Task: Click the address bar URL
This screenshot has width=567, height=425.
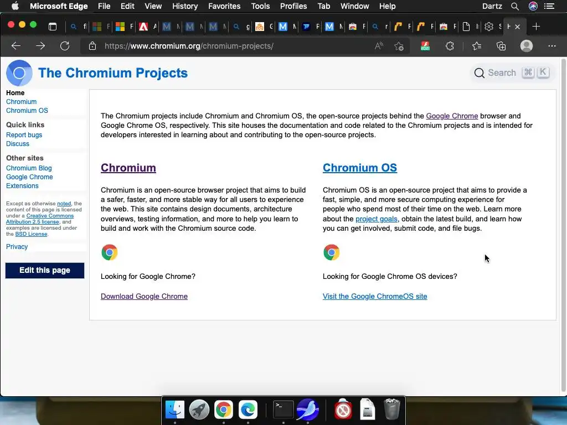Action: (x=189, y=46)
